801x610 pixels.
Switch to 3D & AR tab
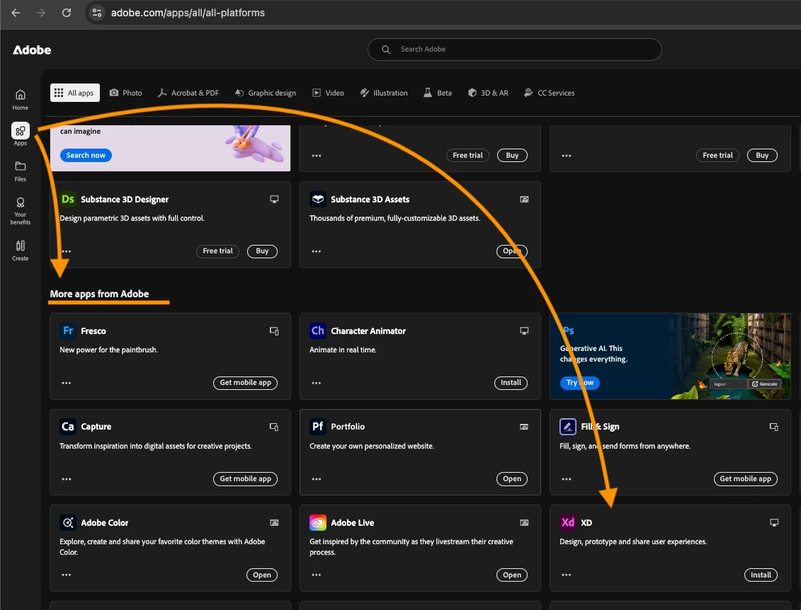click(489, 93)
